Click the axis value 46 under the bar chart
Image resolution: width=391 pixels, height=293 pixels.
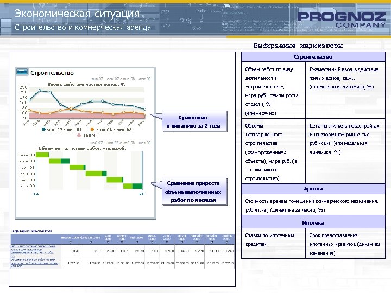pyautogui.click(x=142, y=194)
